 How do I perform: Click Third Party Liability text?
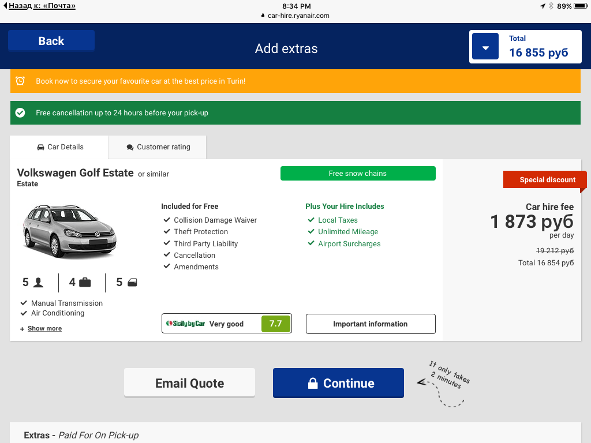tap(206, 244)
